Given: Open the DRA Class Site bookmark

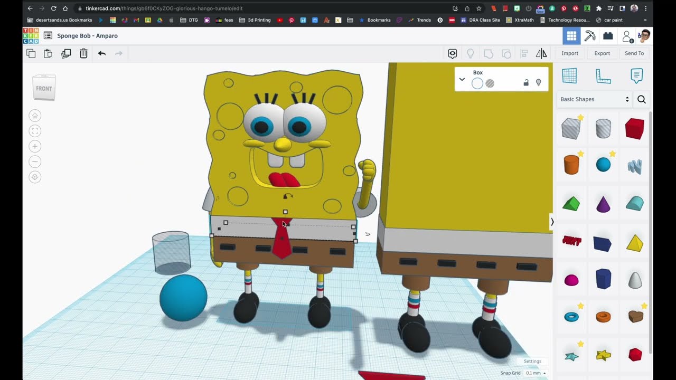Looking at the screenshot, I should click(480, 20).
